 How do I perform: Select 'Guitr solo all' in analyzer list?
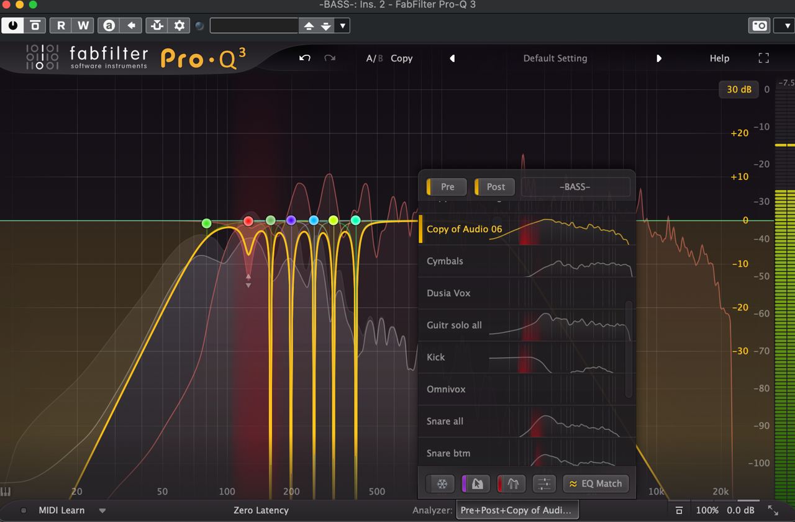coord(527,325)
